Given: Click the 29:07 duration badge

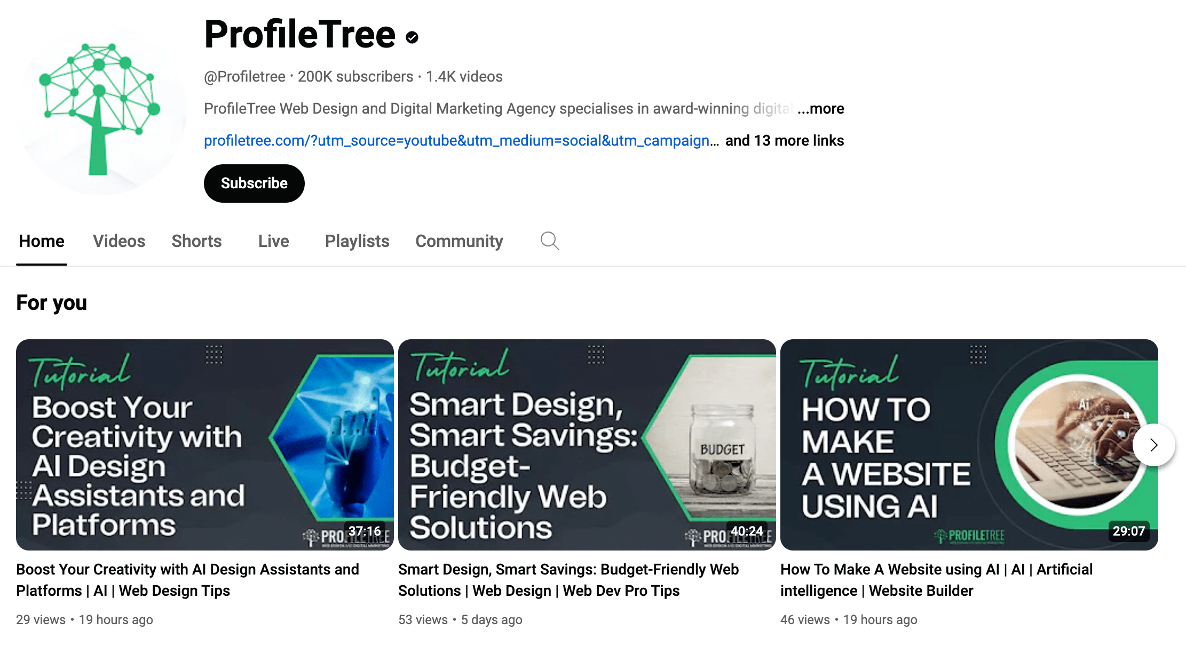Looking at the screenshot, I should pos(1129,531).
